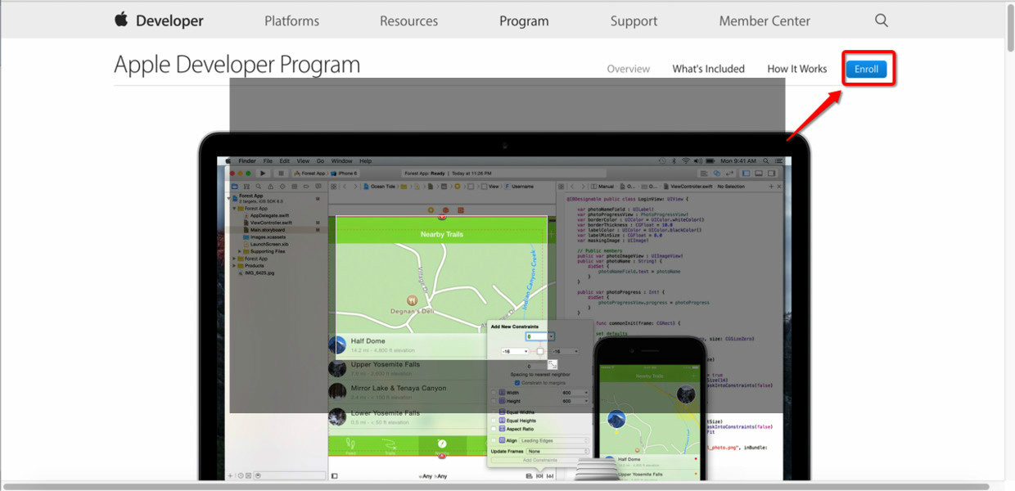The width and height of the screenshot is (1015, 491).
Task: Click the iPhone 6 scheme destination
Action: click(345, 173)
